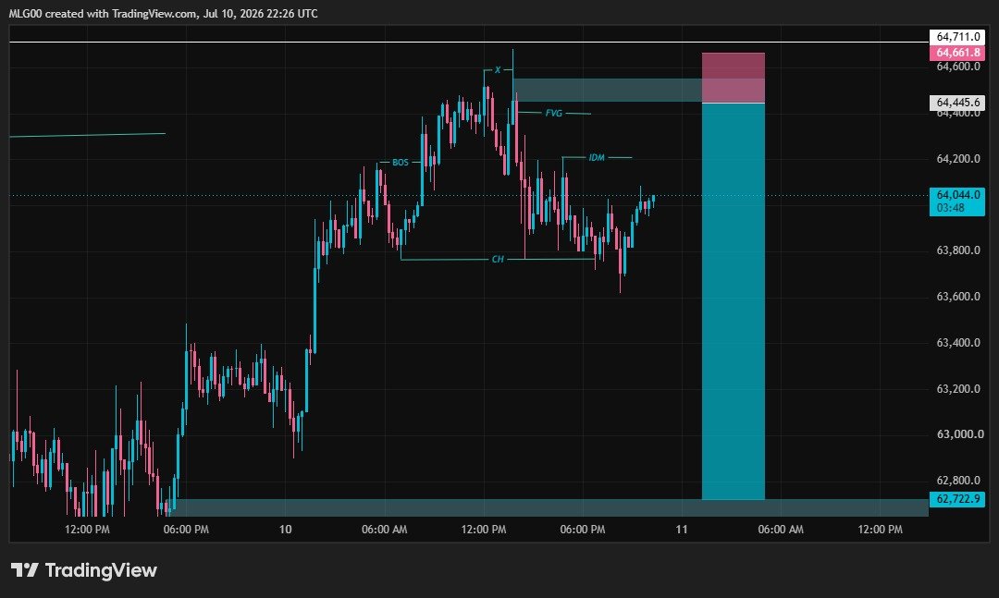Click the CH chart annotation
The image size is (999, 598).
[x=498, y=259]
